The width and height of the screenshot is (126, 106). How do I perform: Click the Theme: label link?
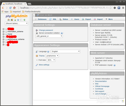pos(42,56)
